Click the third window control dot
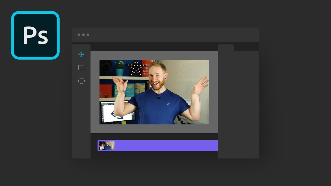 [88, 35]
